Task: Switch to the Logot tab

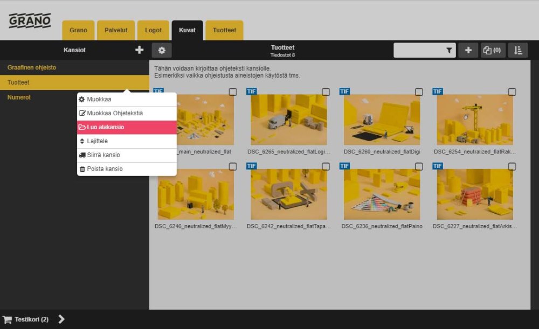Action: 153,30
